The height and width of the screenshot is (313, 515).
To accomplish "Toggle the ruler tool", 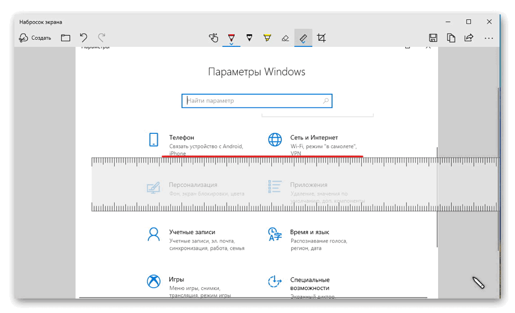I will tap(303, 38).
